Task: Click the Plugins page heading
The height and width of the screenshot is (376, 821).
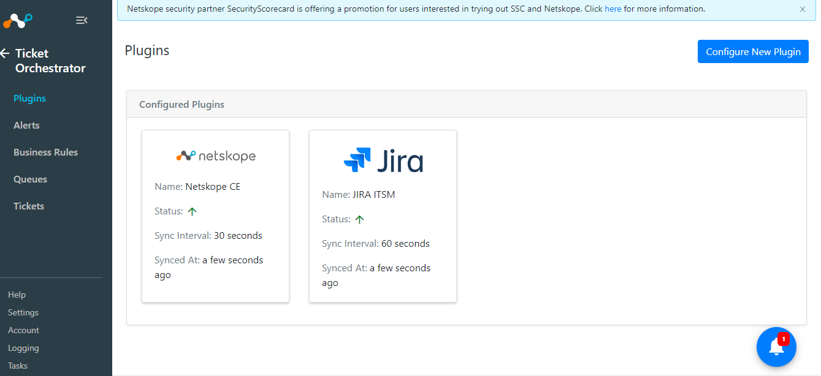Action: [x=147, y=50]
